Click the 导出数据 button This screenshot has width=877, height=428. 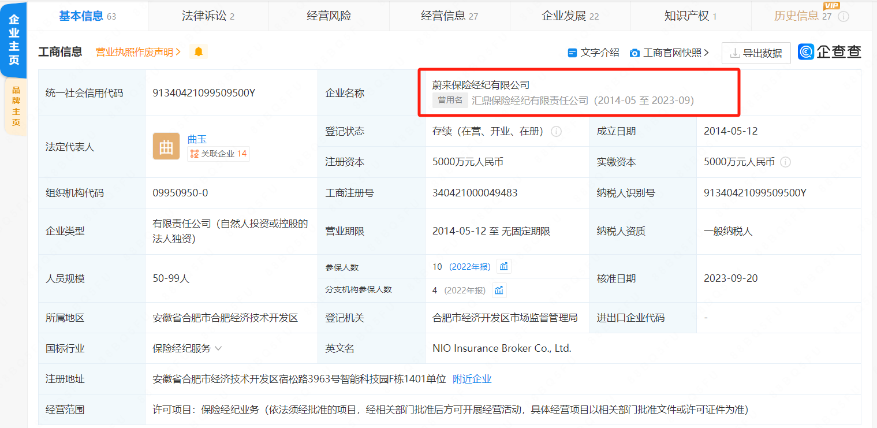click(x=756, y=53)
